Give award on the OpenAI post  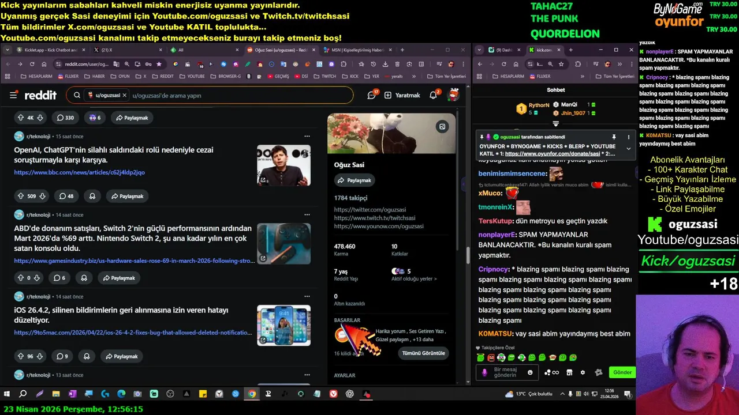[92, 196]
